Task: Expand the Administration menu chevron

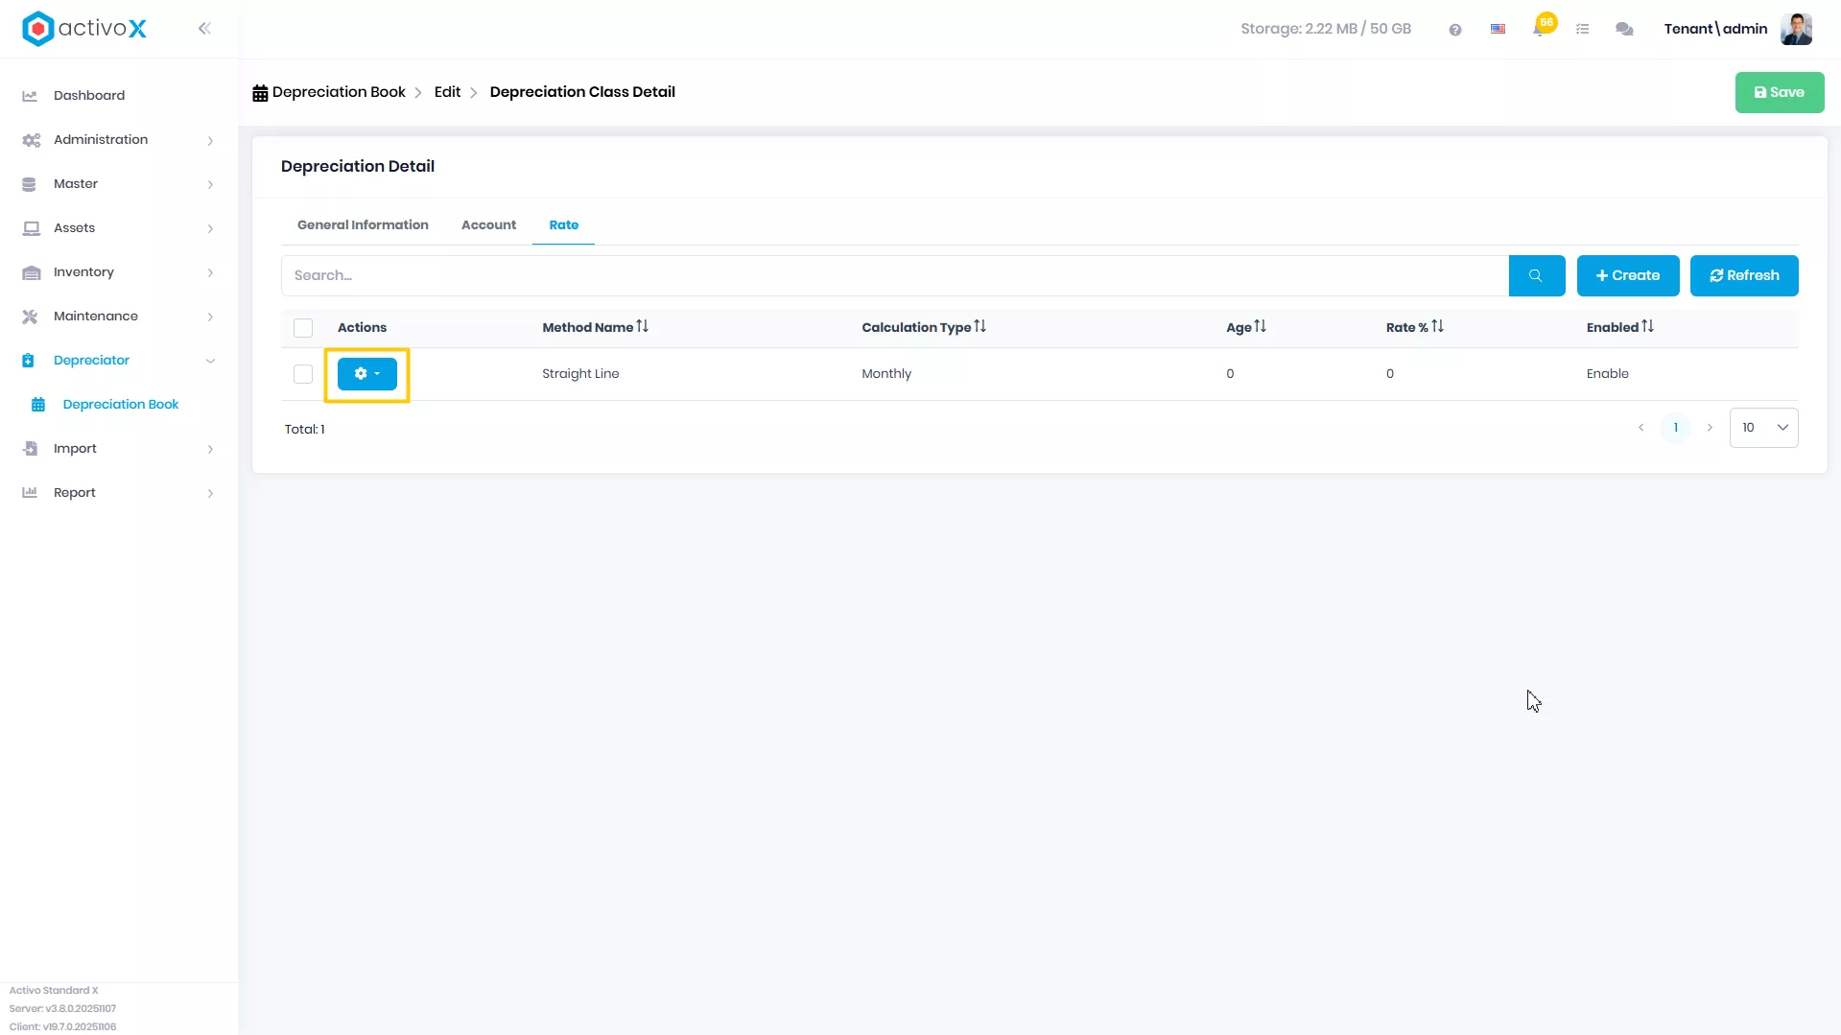Action: (x=210, y=141)
